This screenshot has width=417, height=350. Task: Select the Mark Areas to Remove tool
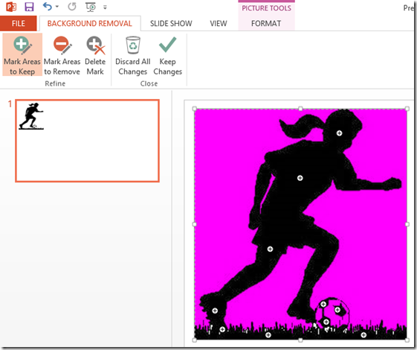(x=62, y=55)
